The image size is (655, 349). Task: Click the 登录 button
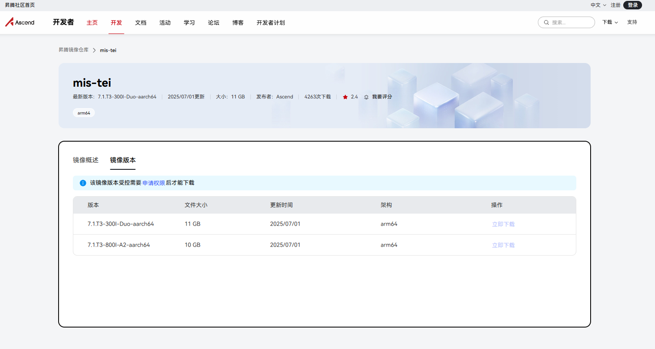pos(633,5)
